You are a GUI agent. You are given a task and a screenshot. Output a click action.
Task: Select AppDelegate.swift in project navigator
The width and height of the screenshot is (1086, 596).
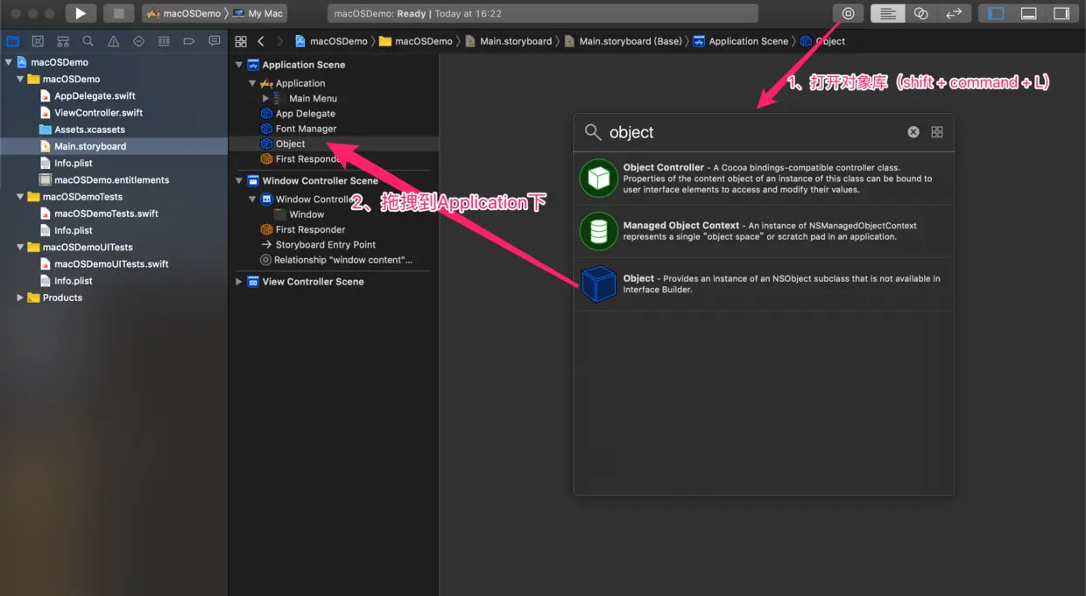point(95,96)
